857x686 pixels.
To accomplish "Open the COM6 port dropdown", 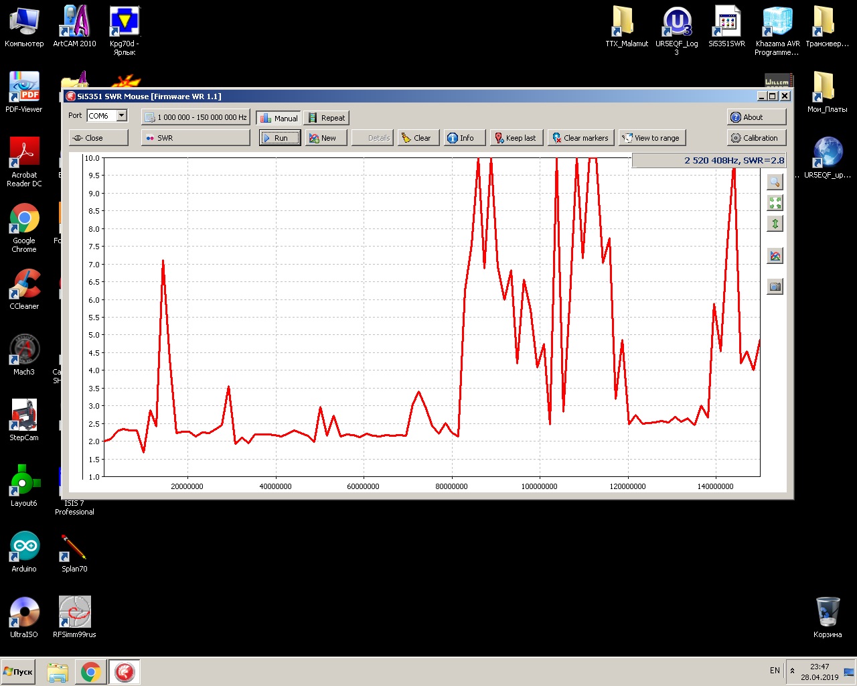I will [x=122, y=116].
